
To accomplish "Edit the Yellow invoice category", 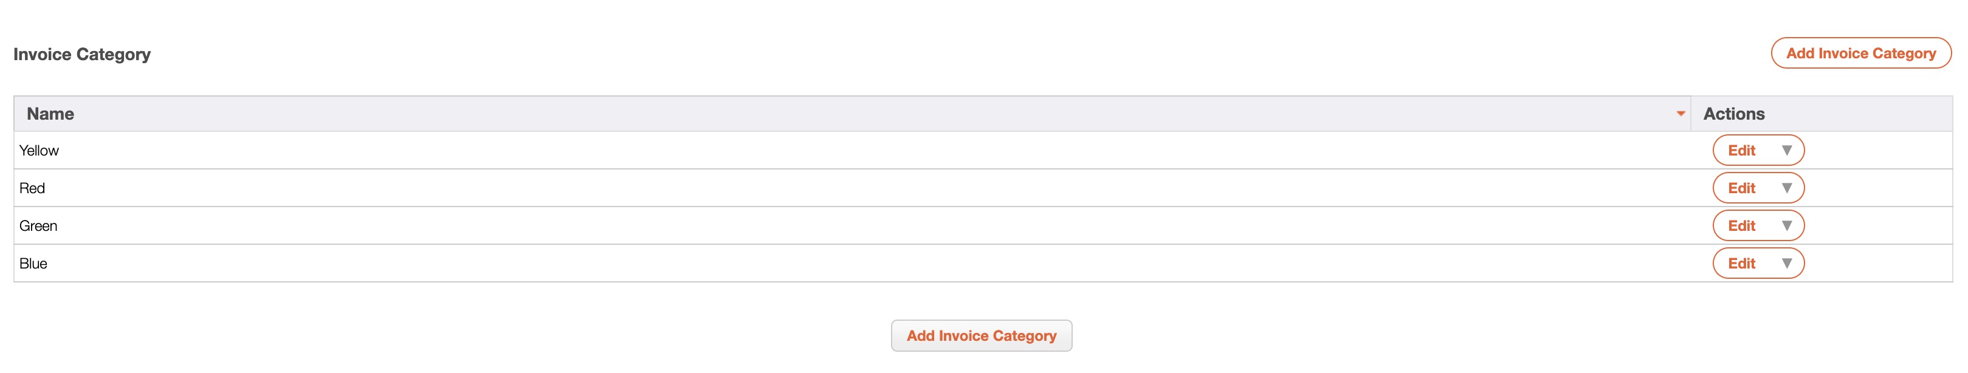I will pyautogui.click(x=1741, y=151).
